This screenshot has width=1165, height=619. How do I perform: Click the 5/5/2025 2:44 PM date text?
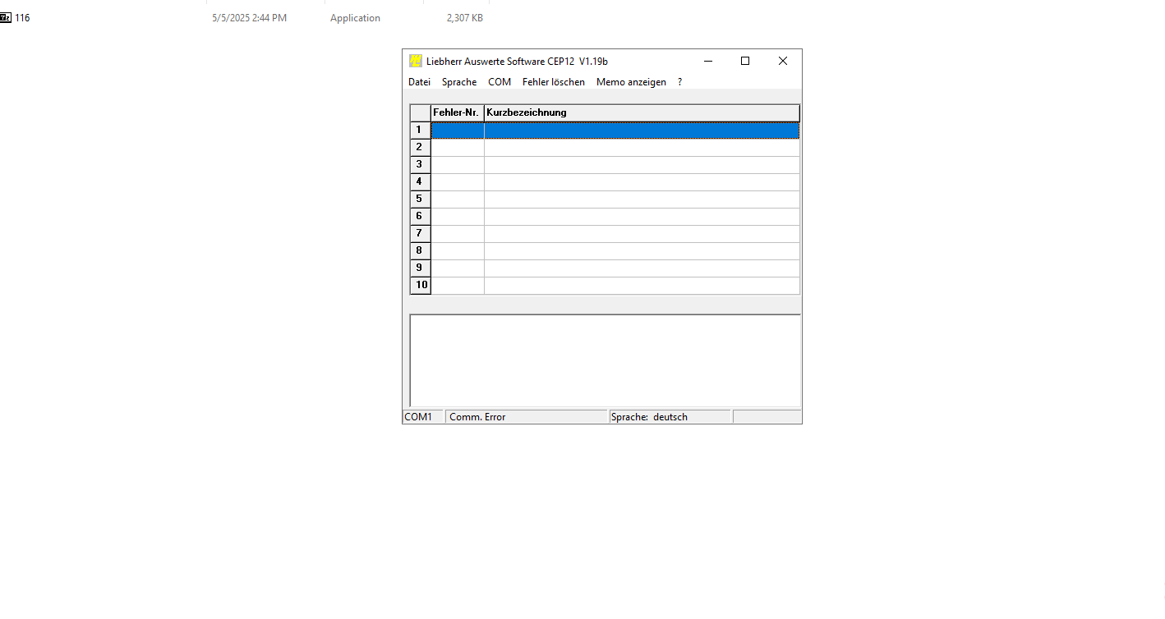pos(249,18)
